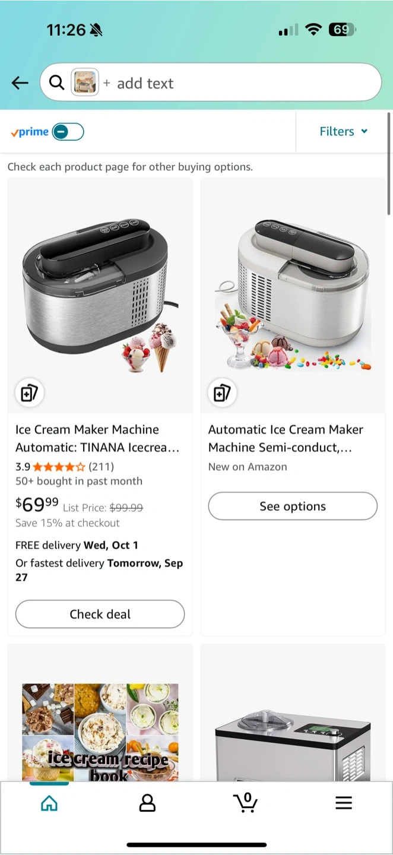Open the shopping cart icon
Screen dimensions: 393x855
[245, 803]
